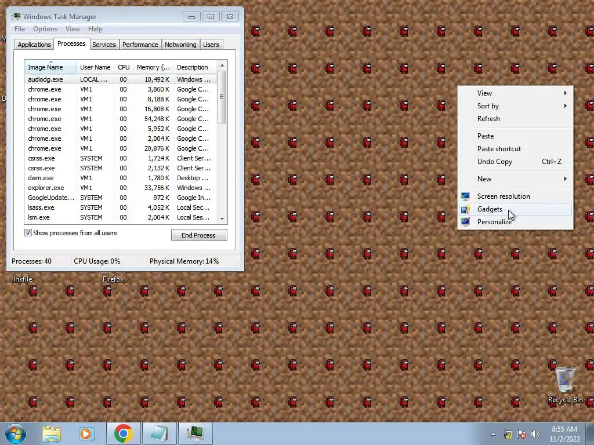
Task: Select the Firefox desktop shortcut label
Action: pyautogui.click(x=113, y=279)
